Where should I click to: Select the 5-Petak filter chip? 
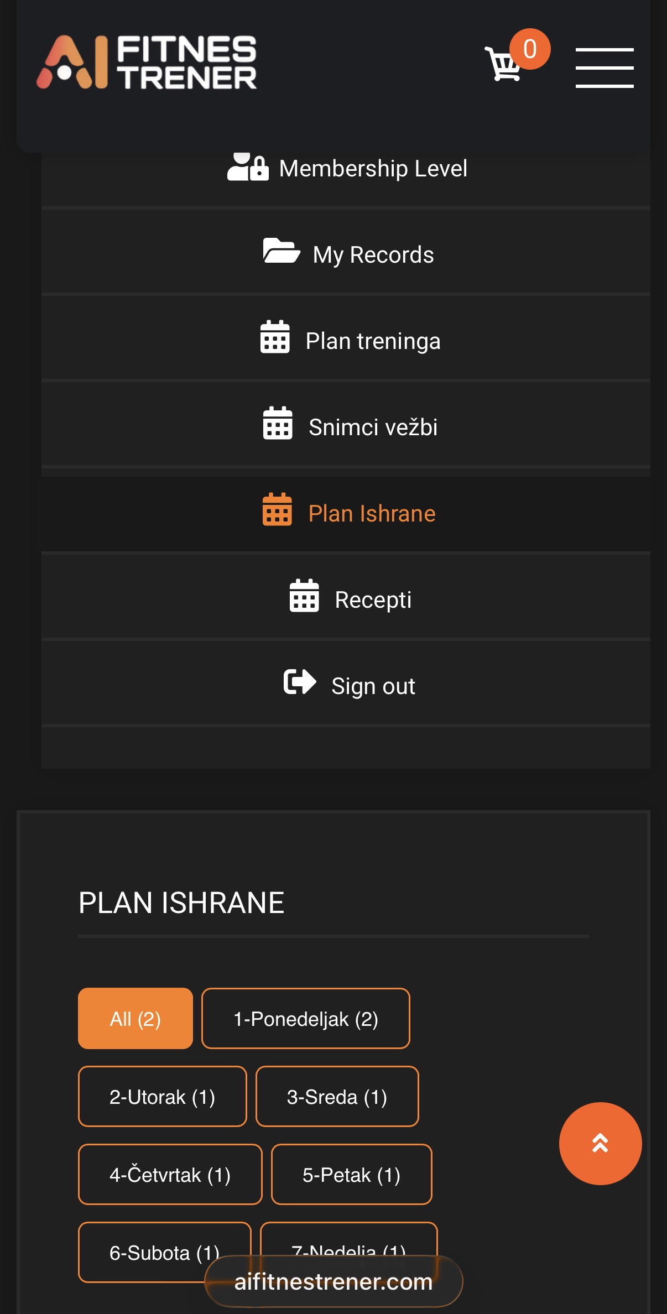tap(351, 1175)
